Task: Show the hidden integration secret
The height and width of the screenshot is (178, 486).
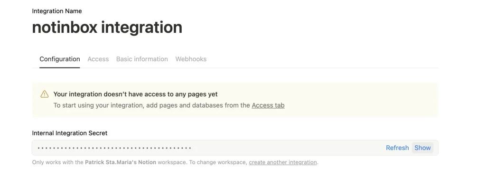Action: pyautogui.click(x=422, y=148)
